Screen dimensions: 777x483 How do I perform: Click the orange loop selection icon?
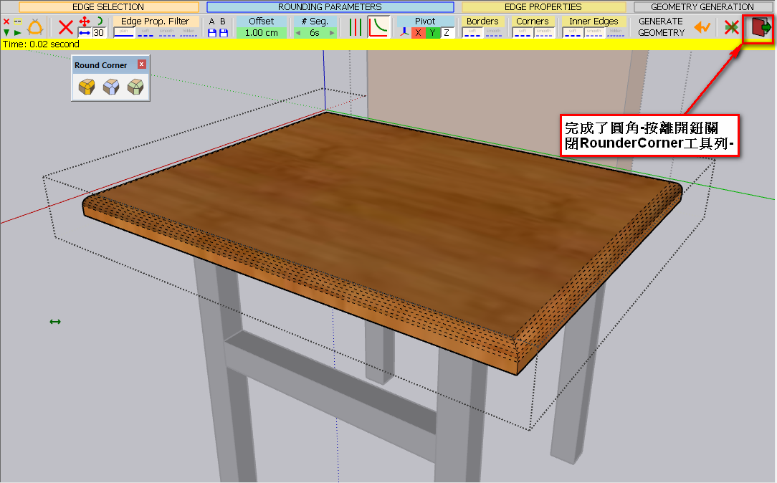pyautogui.click(x=35, y=27)
